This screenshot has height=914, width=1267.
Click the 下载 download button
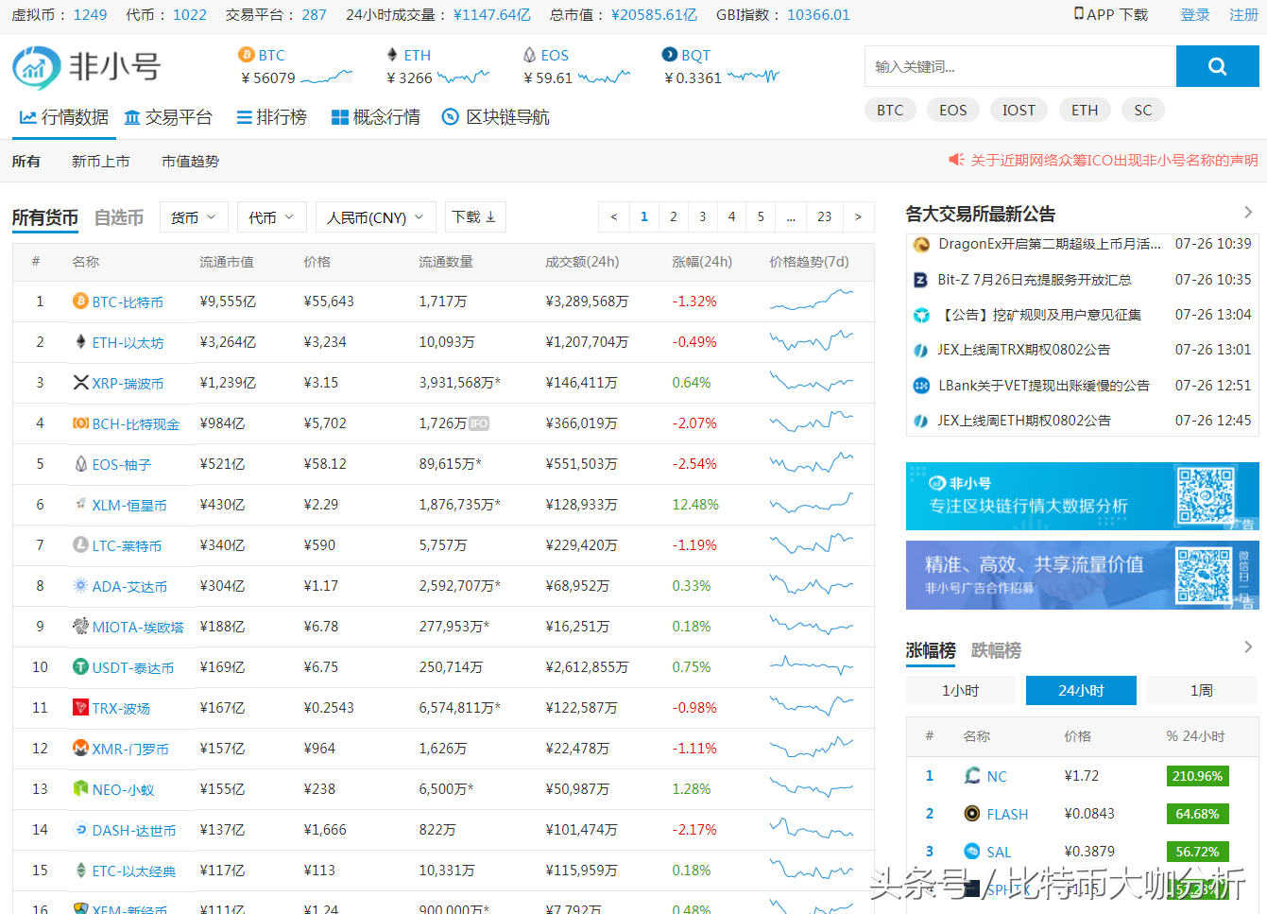[x=475, y=217]
